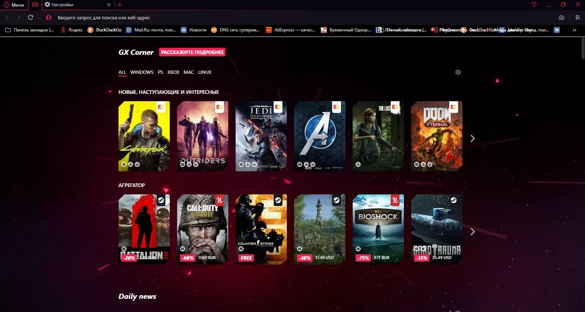Image resolution: width=585 pixels, height=312 pixels.
Task: Open a new tab with plus icon
Action: pos(120,5)
